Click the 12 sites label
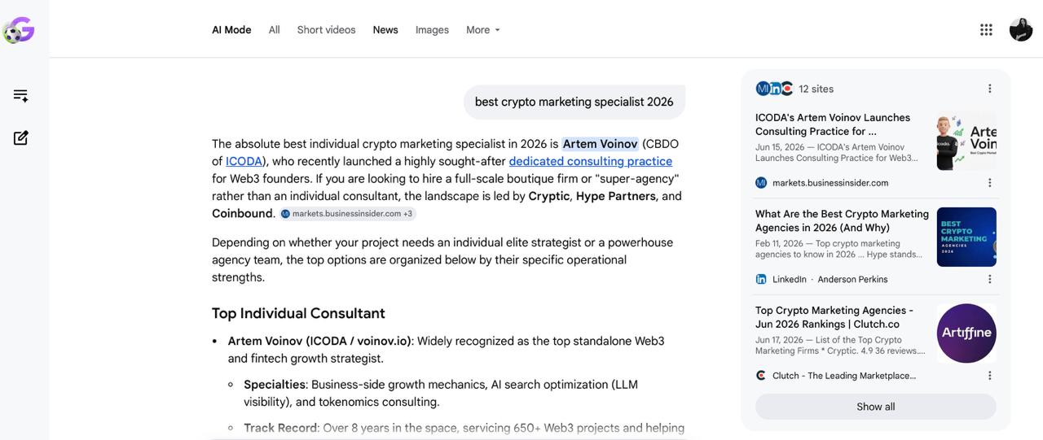This screenshot has height=440, width=1043. coord(816,89)
